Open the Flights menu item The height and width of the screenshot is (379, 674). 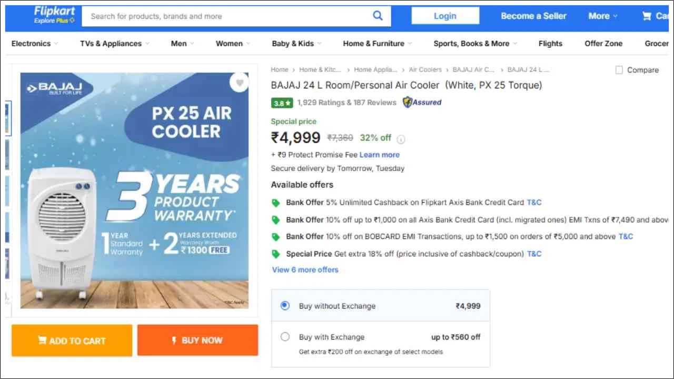[550, 44]
